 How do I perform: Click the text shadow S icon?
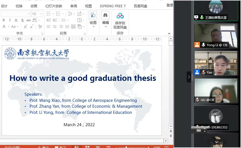click(x=22, y=20)
